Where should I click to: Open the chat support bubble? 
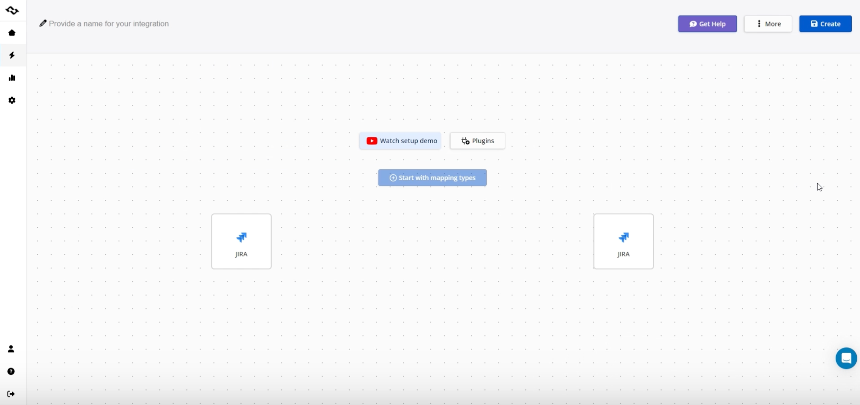point(846,358)
